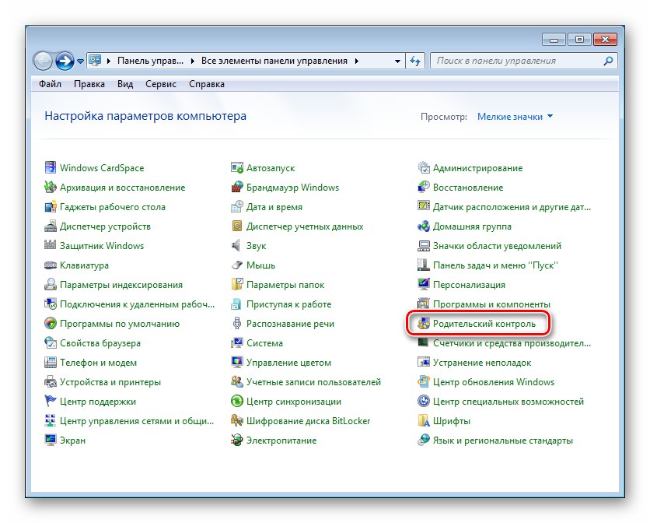This screenshot has width=650, height=523.
Task: Open Программы и компоненты link
Action: (x=491, y=304)
